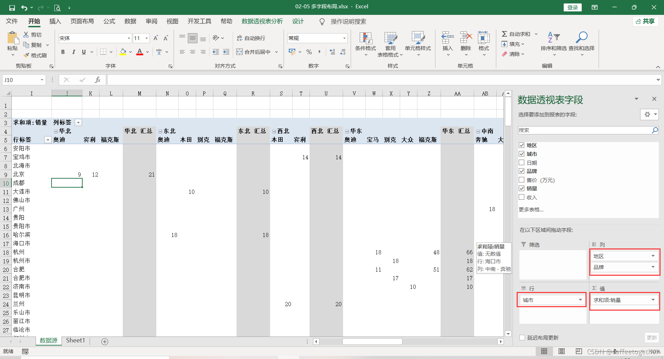Click the horizontal scrollbar thumb

coord(372,341)
